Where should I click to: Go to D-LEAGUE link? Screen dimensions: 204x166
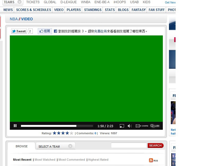[x=69, y=2]
